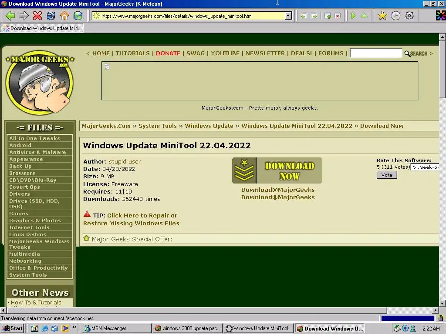Click the green Up triangle button
This screenshot has height=334, width=446.
[x=364, y=16]
